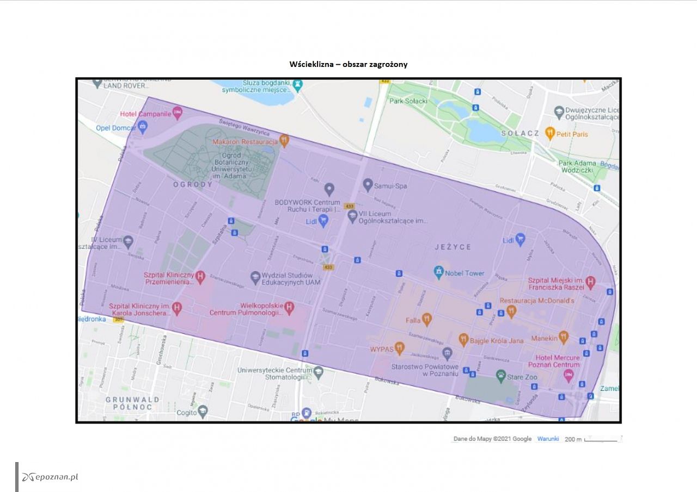Open the Dwujęzyczne Liceum school icon

pos(558,112)
